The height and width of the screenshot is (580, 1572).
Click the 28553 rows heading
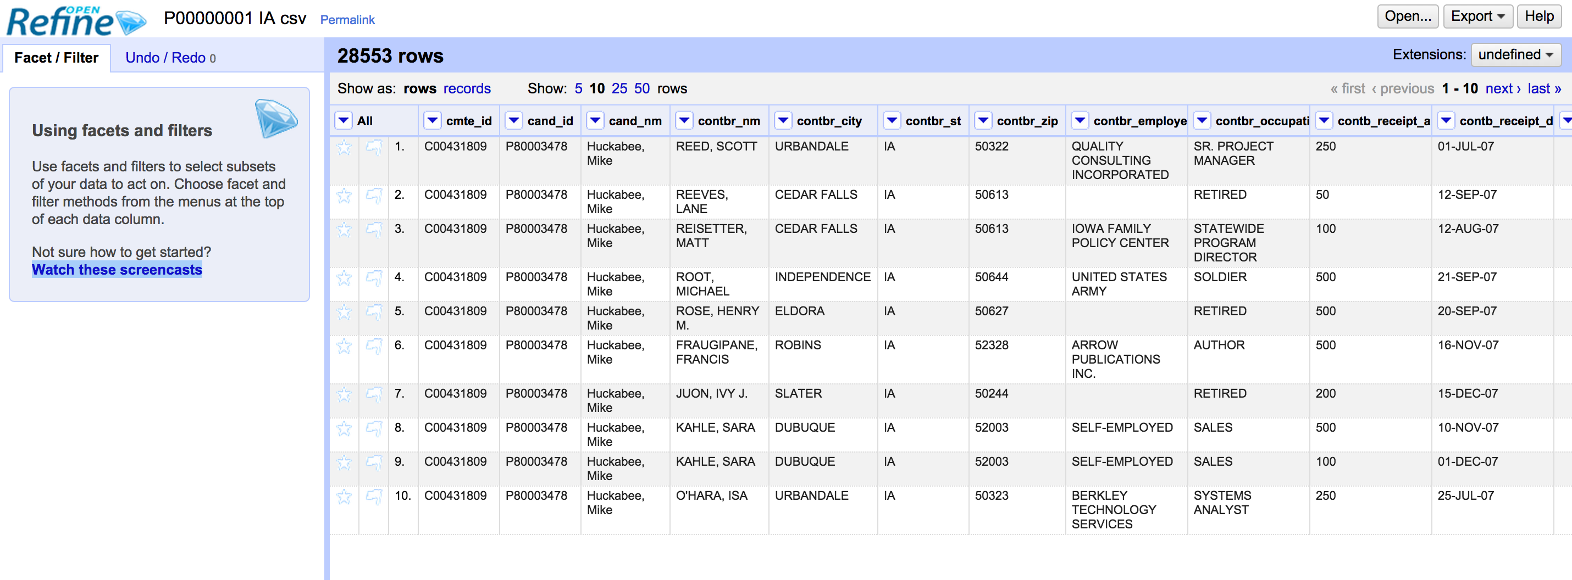pos(391,56)
